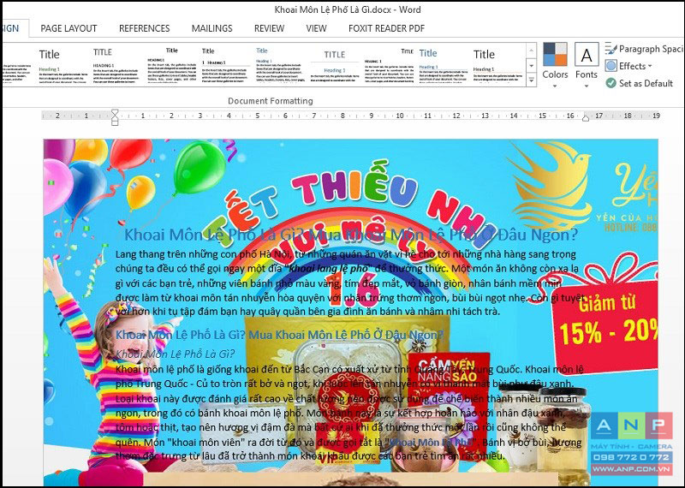
Task: Click style gallery down arrow
Action: pos(531,66)
